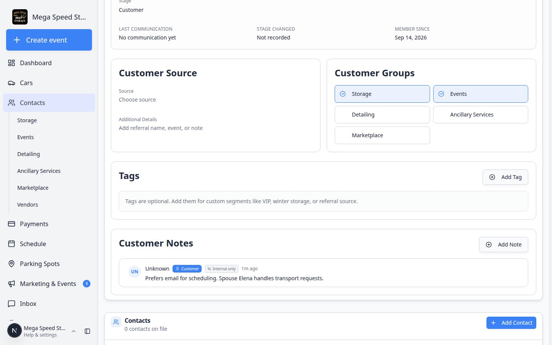The width and height of the screenshot is (552, 345).
Task: Click the Cars car icon
Action: pyautogui.click(x=11, y=83)
